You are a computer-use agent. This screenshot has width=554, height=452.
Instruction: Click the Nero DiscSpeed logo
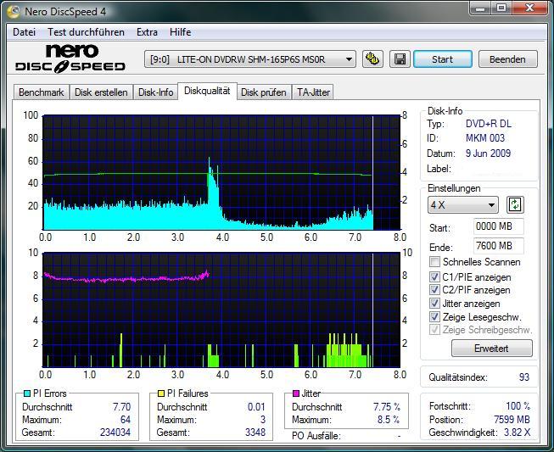(x=70, y=59)
